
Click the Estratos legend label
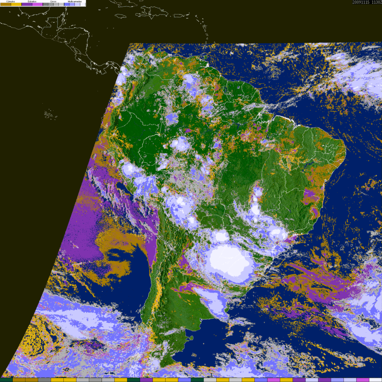click(32, 1)
